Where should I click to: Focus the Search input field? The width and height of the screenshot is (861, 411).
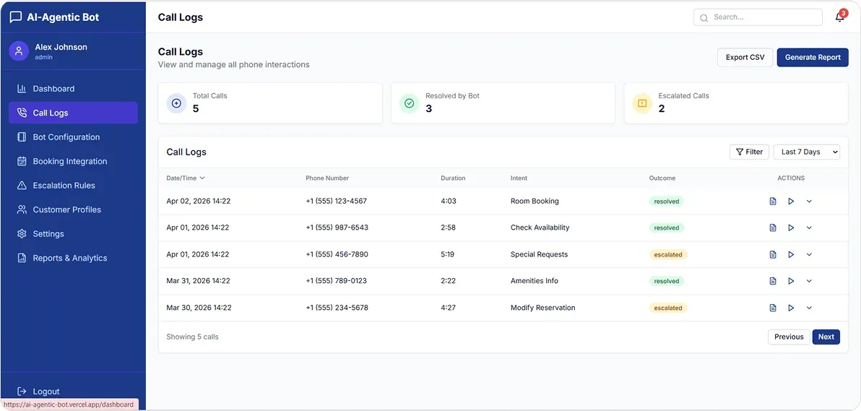[x=758, y=17]
